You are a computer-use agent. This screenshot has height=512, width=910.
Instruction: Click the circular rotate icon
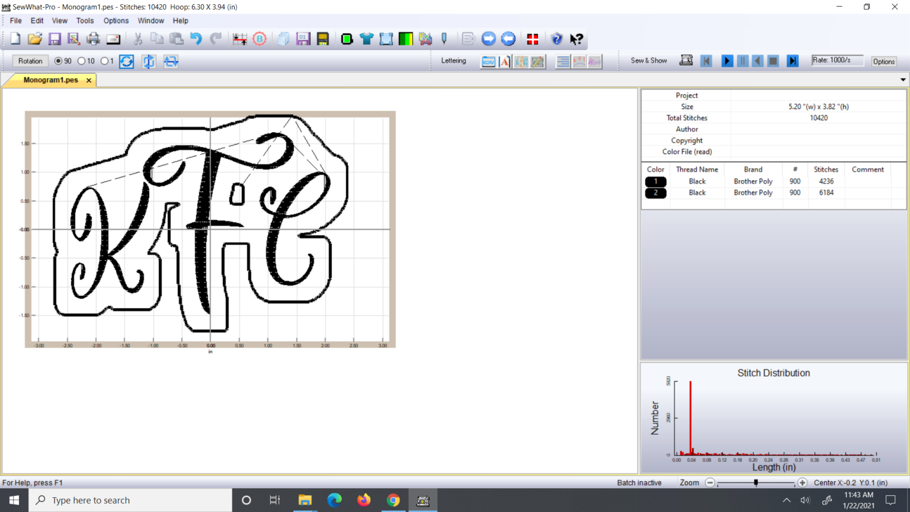[127, 61]
